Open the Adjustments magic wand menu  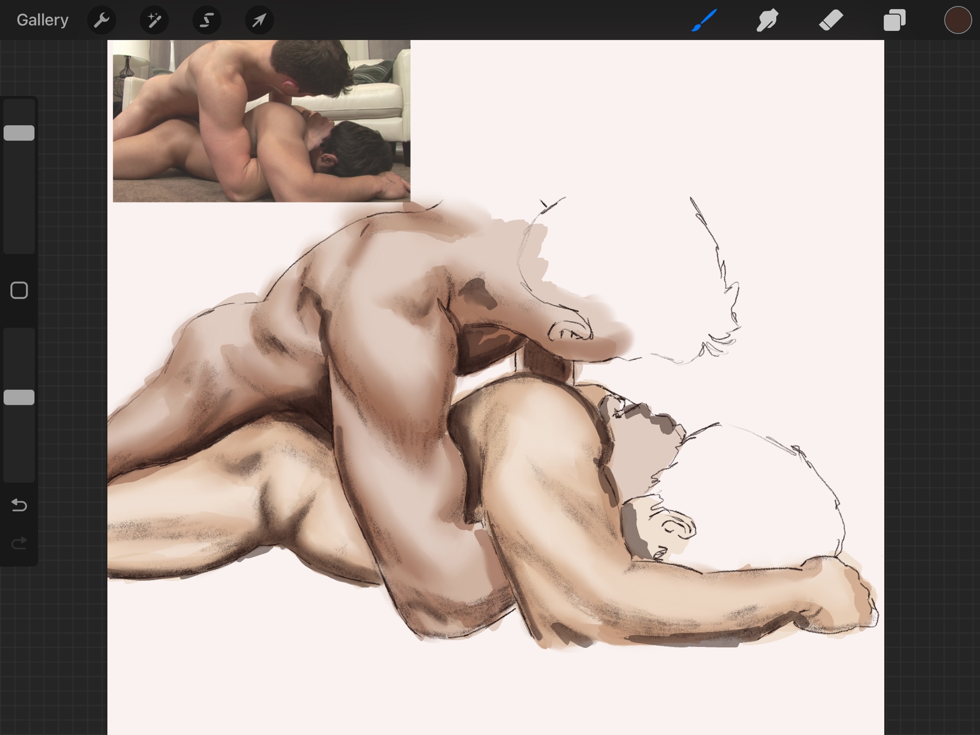click(154, 20)
